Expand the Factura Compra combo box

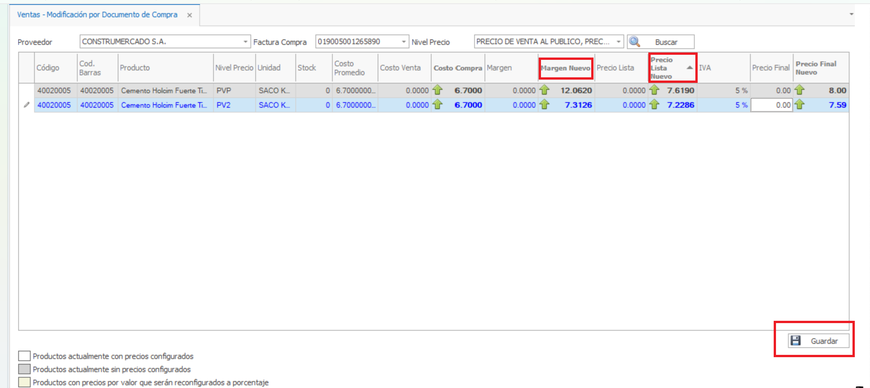click(x=404, y=42)
